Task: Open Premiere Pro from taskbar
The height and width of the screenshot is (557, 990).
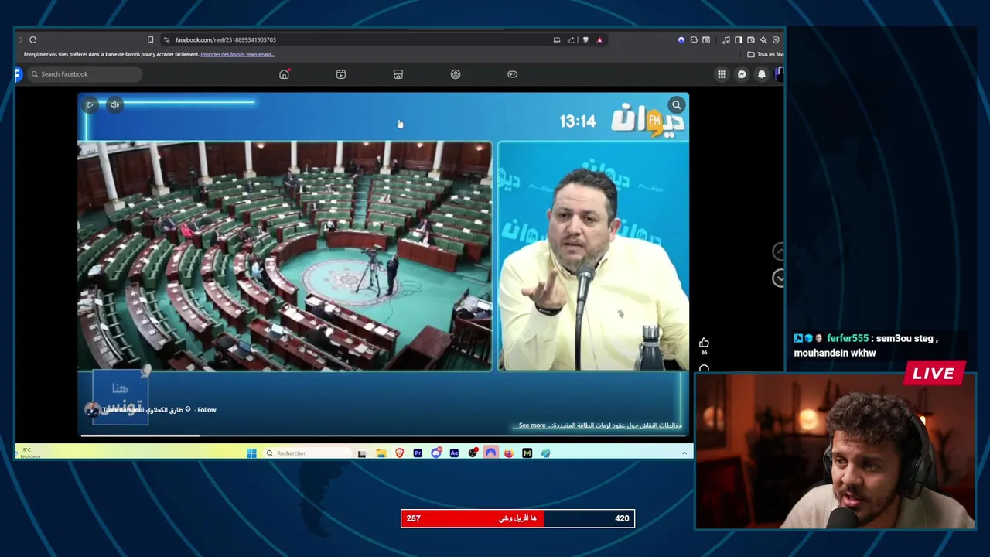Action: [418, 453]
